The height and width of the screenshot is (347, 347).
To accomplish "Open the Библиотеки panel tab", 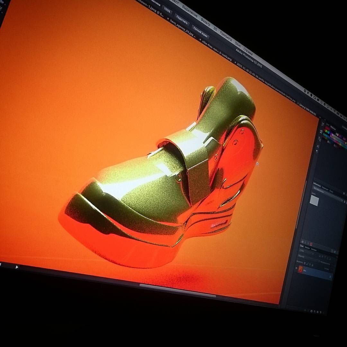I will [317, 184].
